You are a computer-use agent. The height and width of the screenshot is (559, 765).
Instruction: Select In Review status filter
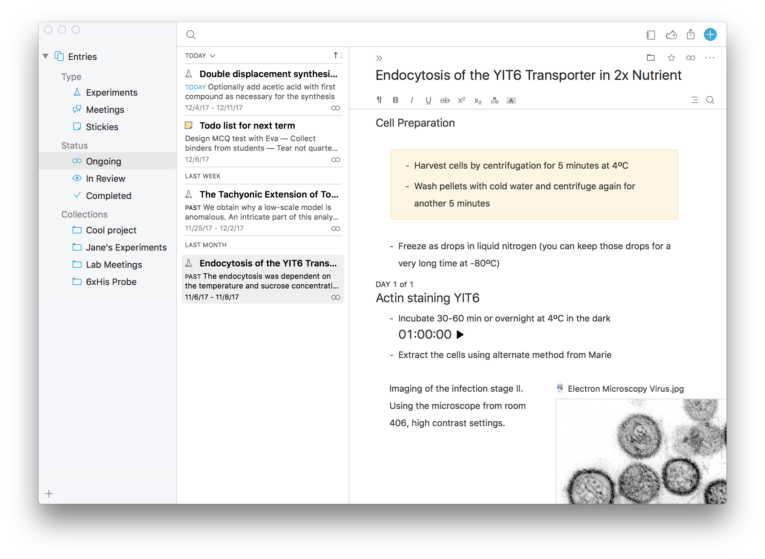106,178
